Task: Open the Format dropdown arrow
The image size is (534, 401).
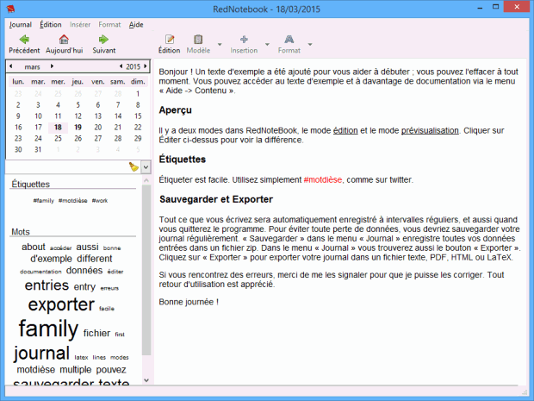Action: [x=310, y=44]
